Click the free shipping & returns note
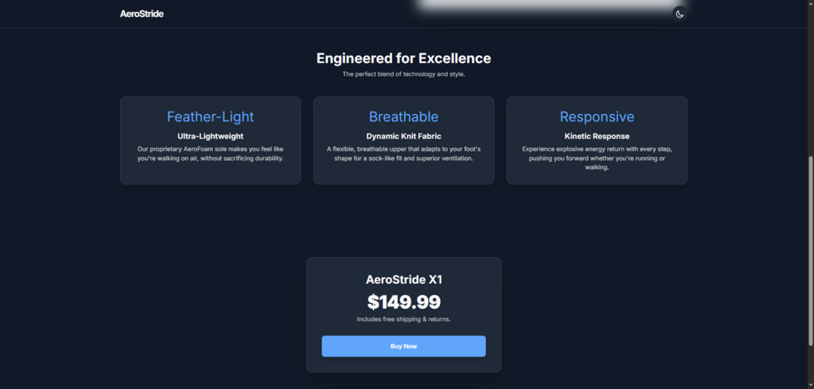This screenshot has width=814, height=389. [403, 319]
